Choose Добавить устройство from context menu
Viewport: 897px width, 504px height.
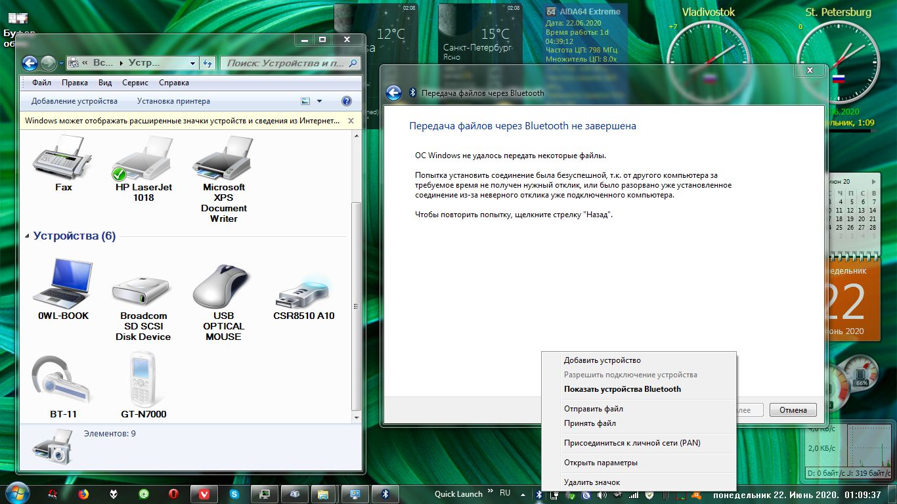[638, 360]
